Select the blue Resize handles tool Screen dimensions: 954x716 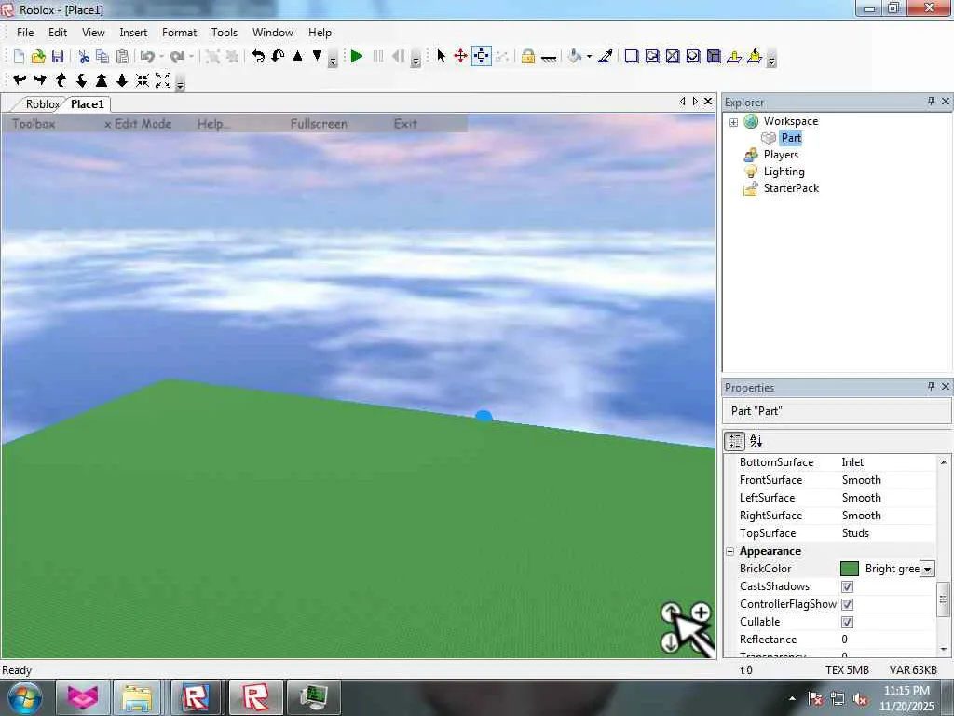pyautogui.click(x=482, y=57)
